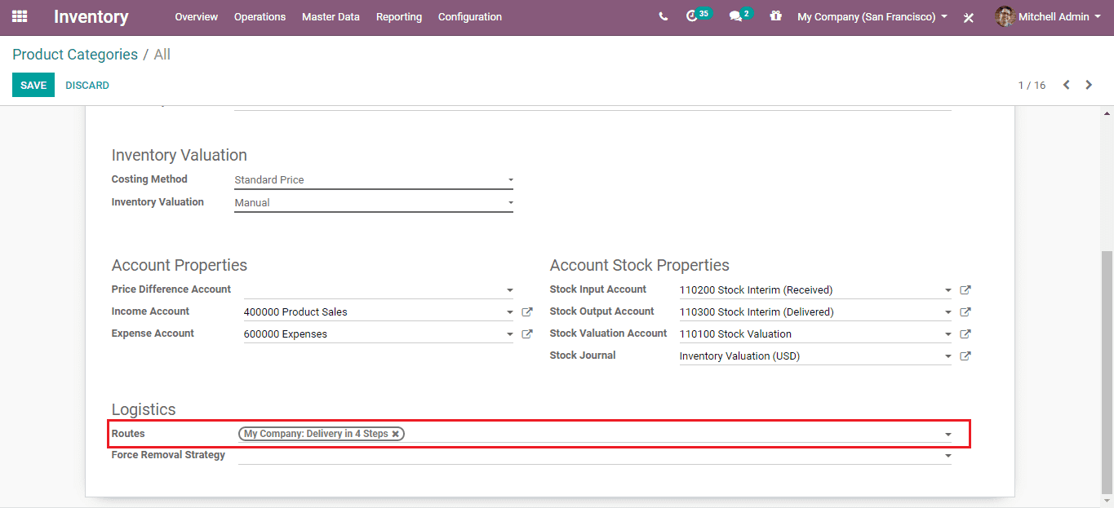Screen dimensions: 1114x508
Task: Open Stock Output Account dropdown arrow
Action: pos(948,312)
